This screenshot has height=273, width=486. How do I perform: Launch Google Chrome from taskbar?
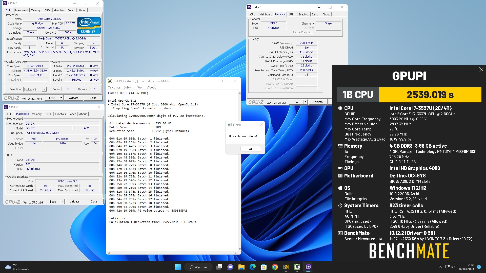tap(275, 267)
